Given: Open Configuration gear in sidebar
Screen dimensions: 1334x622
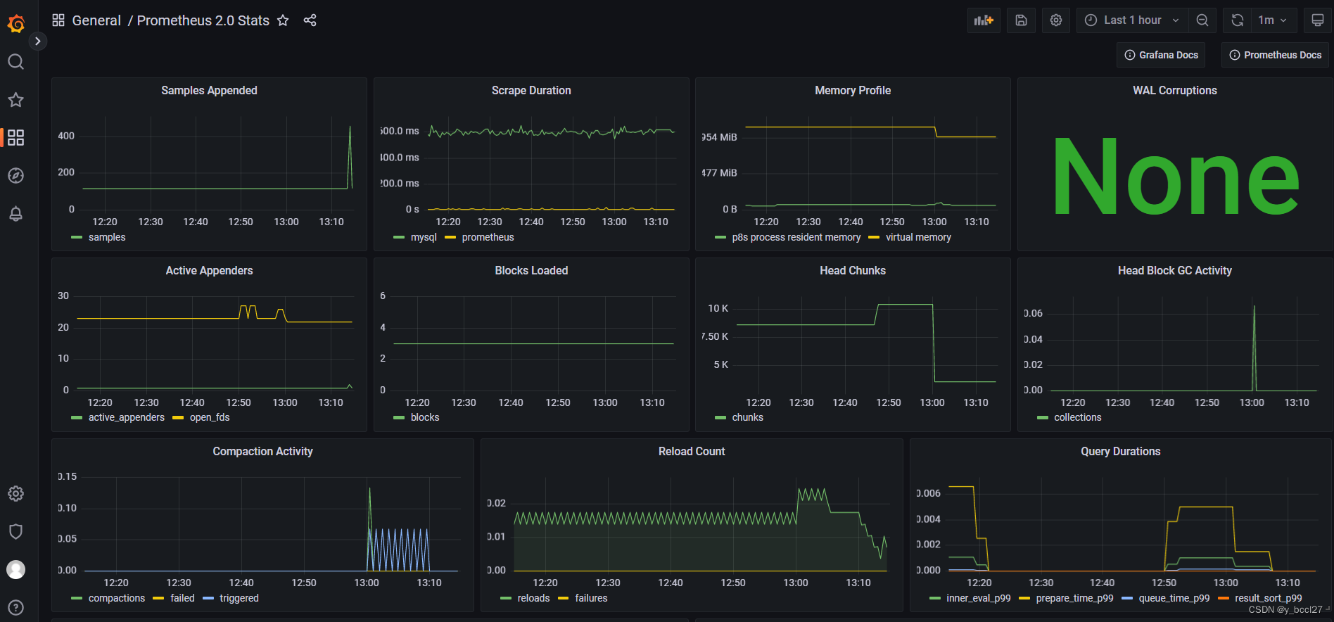Looking at the screenshot, I should [15, 494].
